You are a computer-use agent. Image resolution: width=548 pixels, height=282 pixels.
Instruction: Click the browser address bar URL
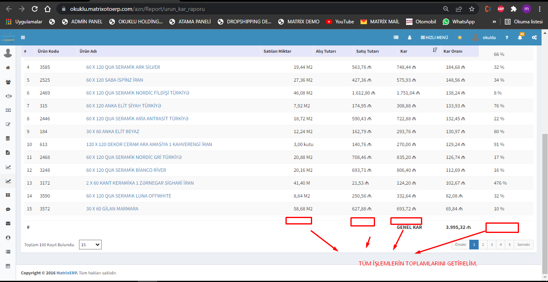click(x=242, y=9)
